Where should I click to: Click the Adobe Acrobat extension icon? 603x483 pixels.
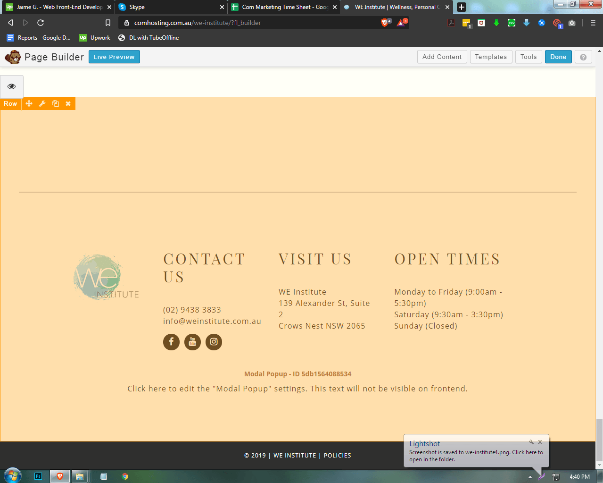451,23
